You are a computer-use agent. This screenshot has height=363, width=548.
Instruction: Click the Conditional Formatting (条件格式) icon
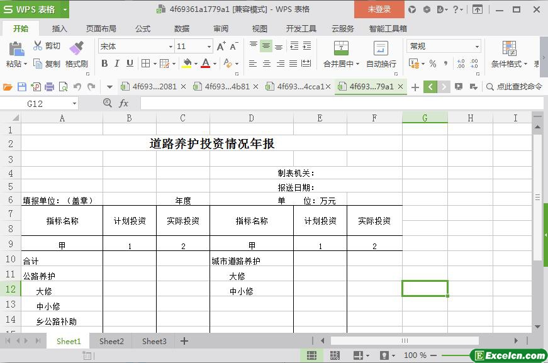click(x=509, y=48)
